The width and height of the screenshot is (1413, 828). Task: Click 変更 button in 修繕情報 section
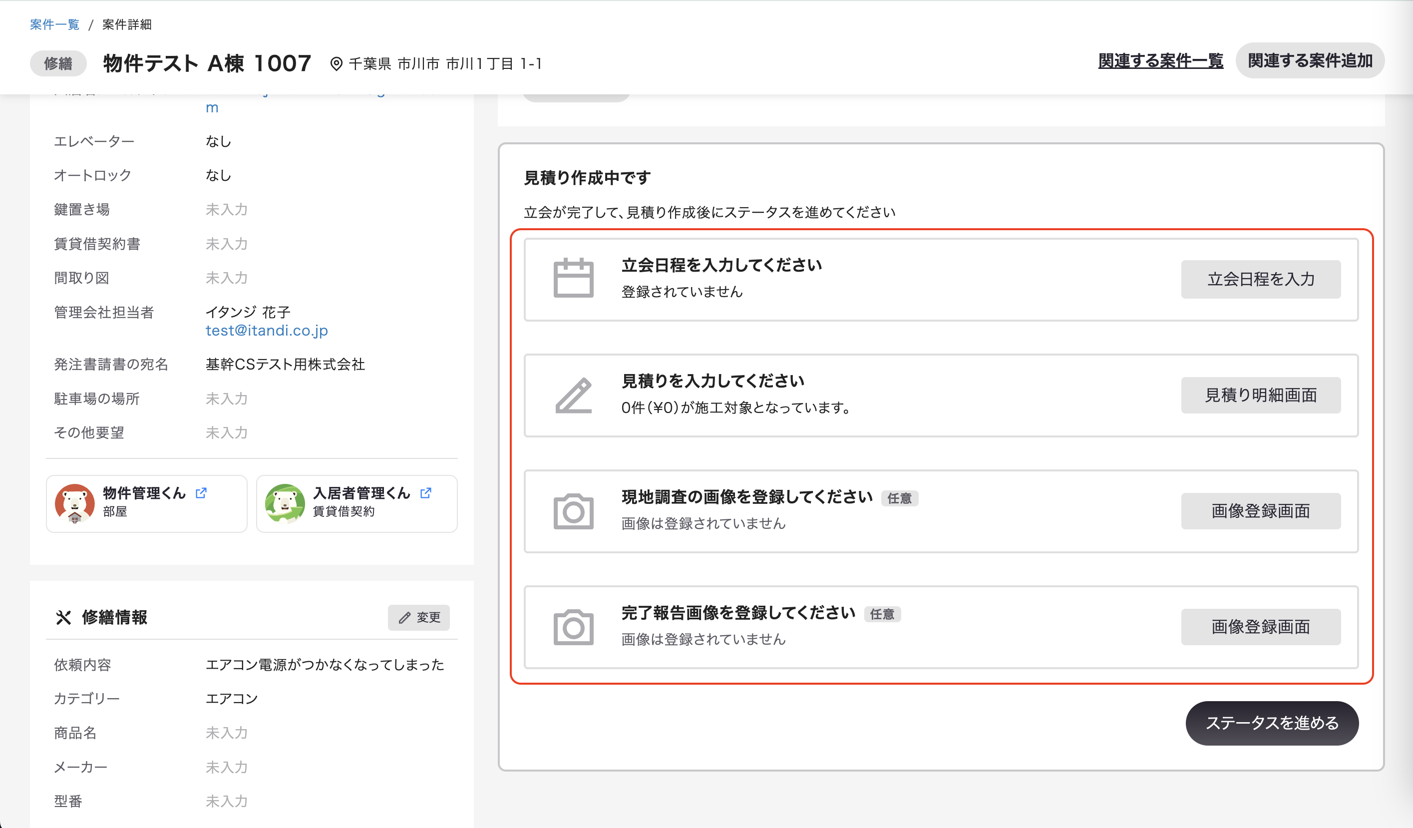(x=419, y=617)
